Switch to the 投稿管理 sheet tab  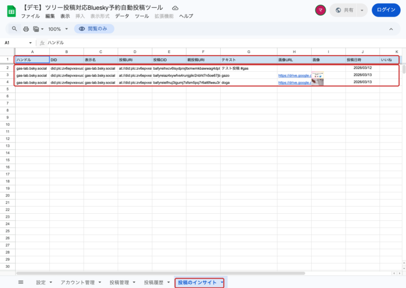[119, 282]
